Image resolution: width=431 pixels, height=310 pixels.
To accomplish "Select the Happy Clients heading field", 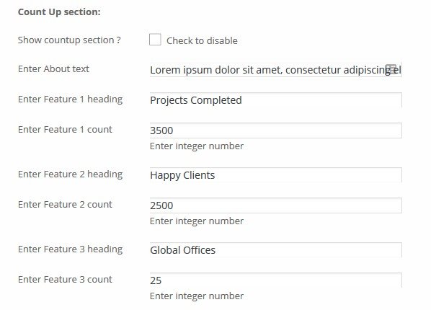I will 276,175.
